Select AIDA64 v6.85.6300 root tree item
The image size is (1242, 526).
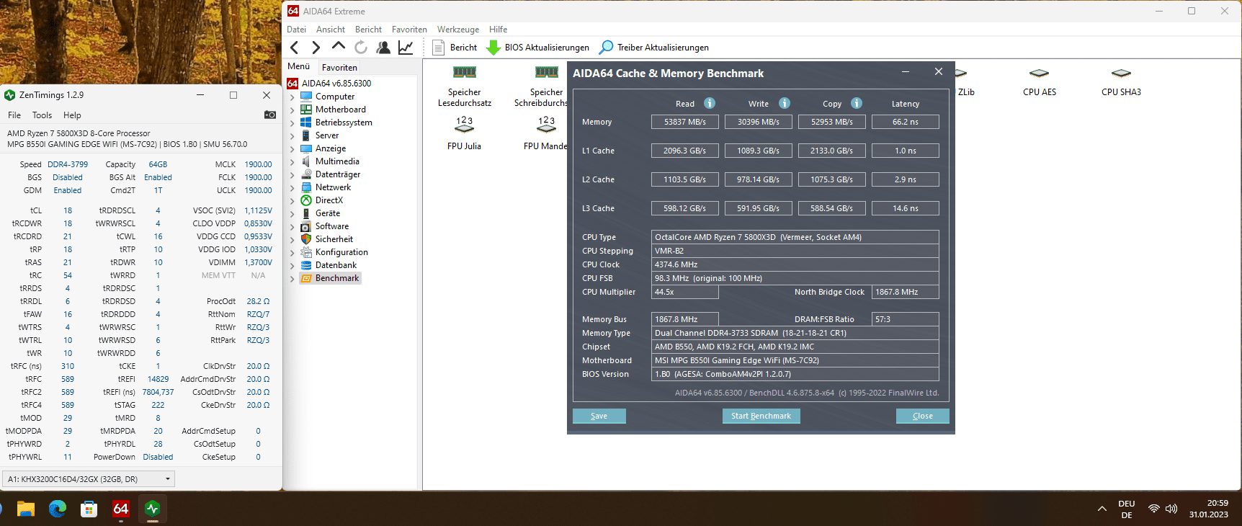coord(330,84)
